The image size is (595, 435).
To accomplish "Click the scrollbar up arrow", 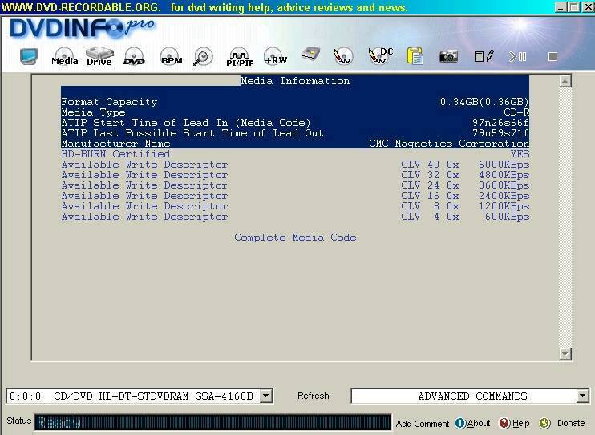I will [x=565, y=81].
